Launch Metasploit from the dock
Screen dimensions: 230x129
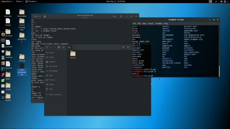point(3,52)
